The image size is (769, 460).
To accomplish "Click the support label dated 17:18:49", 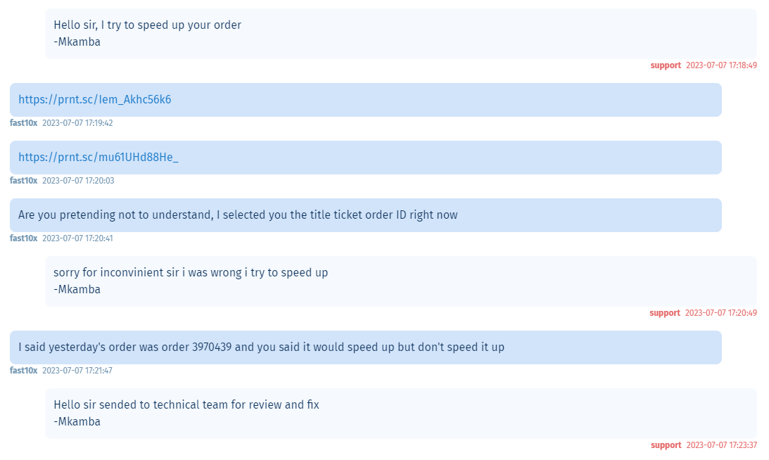I will point(666,65).
